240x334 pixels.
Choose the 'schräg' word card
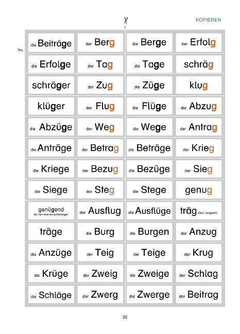tap(198, 64)
